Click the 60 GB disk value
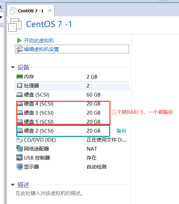The image size is (179, 204). pos(93,95)
